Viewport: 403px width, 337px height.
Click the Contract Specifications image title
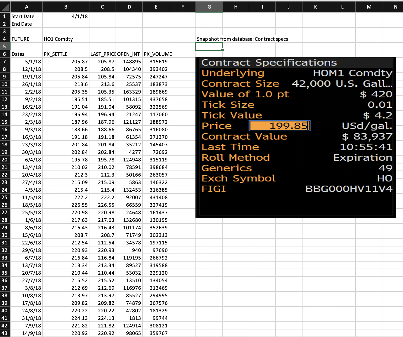point(269,63)
